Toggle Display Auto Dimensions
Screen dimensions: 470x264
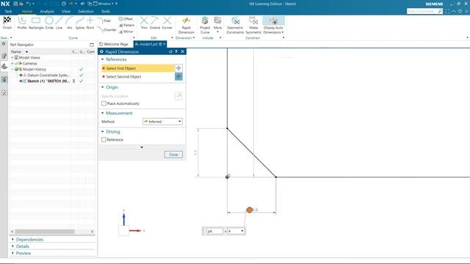tap(273, 25)
